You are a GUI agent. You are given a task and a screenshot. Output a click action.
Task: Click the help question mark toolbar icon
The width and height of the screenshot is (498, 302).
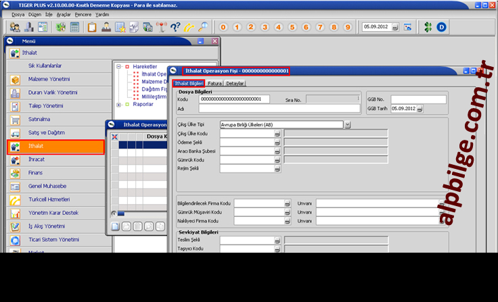coord(175,28)
